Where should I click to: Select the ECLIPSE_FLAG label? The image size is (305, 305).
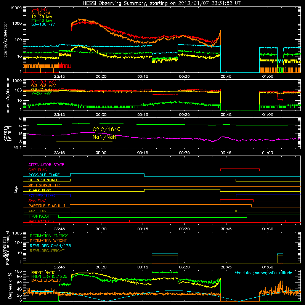click(x=42, y=196)
